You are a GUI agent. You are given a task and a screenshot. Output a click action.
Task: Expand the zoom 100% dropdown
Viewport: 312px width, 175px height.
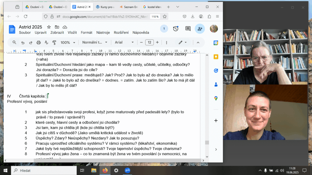[67, 43]
